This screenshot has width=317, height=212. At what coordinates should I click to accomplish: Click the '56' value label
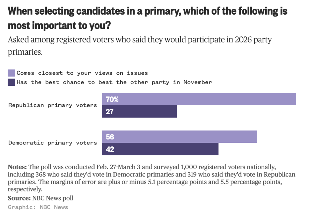pos(110,137)
